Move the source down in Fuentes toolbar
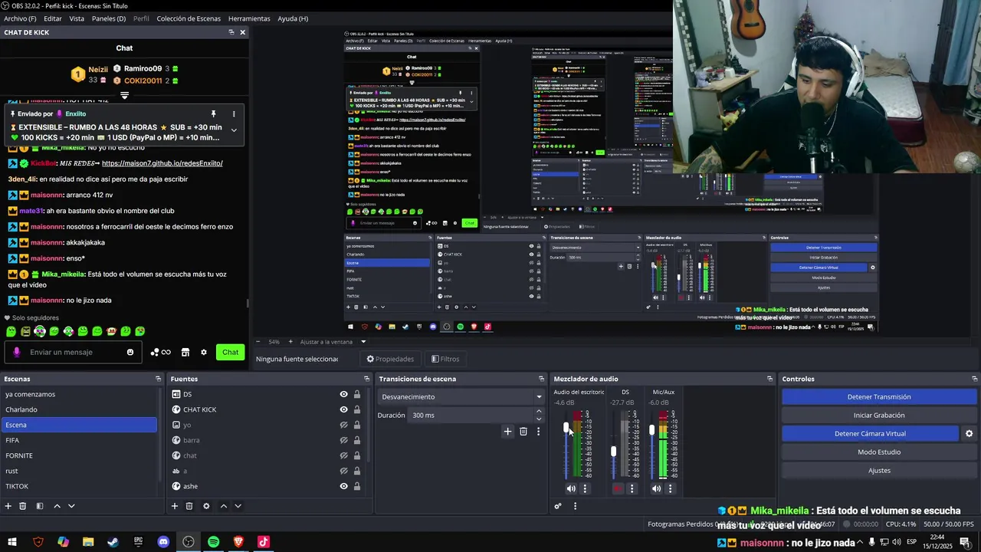Viewport: 981px width, 552px height. 238,506
